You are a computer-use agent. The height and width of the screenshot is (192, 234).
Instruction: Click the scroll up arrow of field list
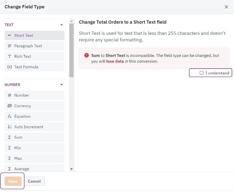72,21
